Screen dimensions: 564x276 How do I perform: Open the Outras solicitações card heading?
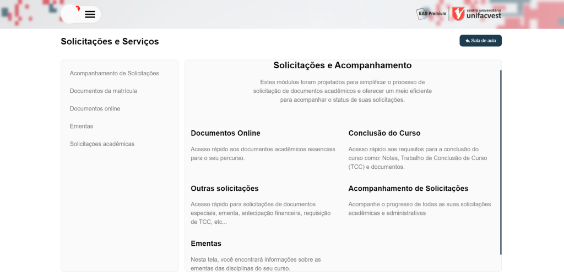click(224, 188)
